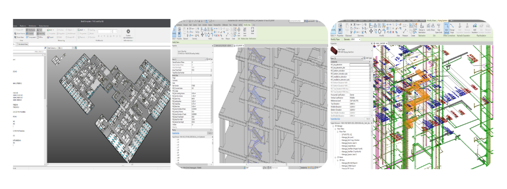Image resolution: width=507 pixels, height=189 pixels.
Task: Open the Modify | Stairs ribbon tab
Action: coord(247,25)
